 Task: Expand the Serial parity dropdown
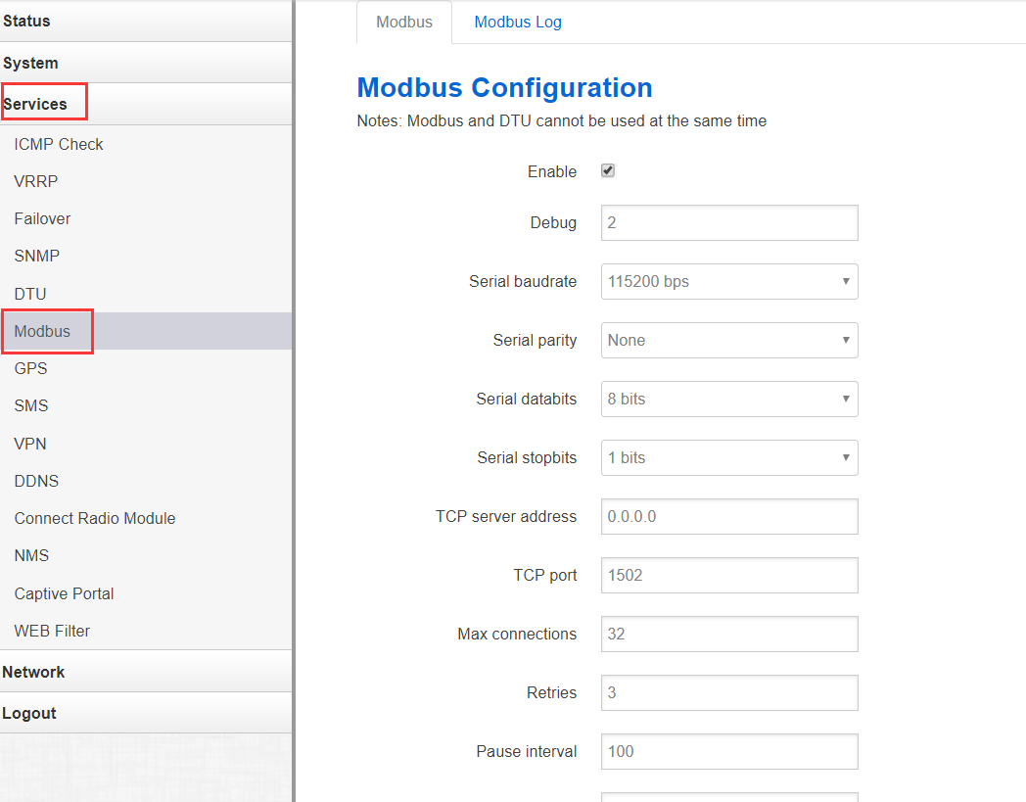pos(729,340)
